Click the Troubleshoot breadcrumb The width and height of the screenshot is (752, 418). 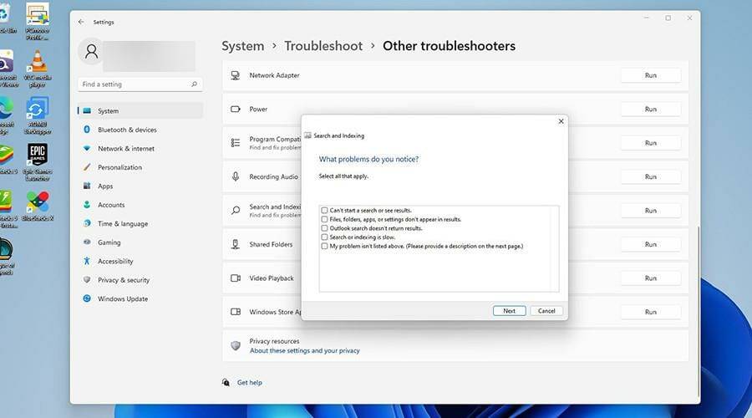click(323, 46)
